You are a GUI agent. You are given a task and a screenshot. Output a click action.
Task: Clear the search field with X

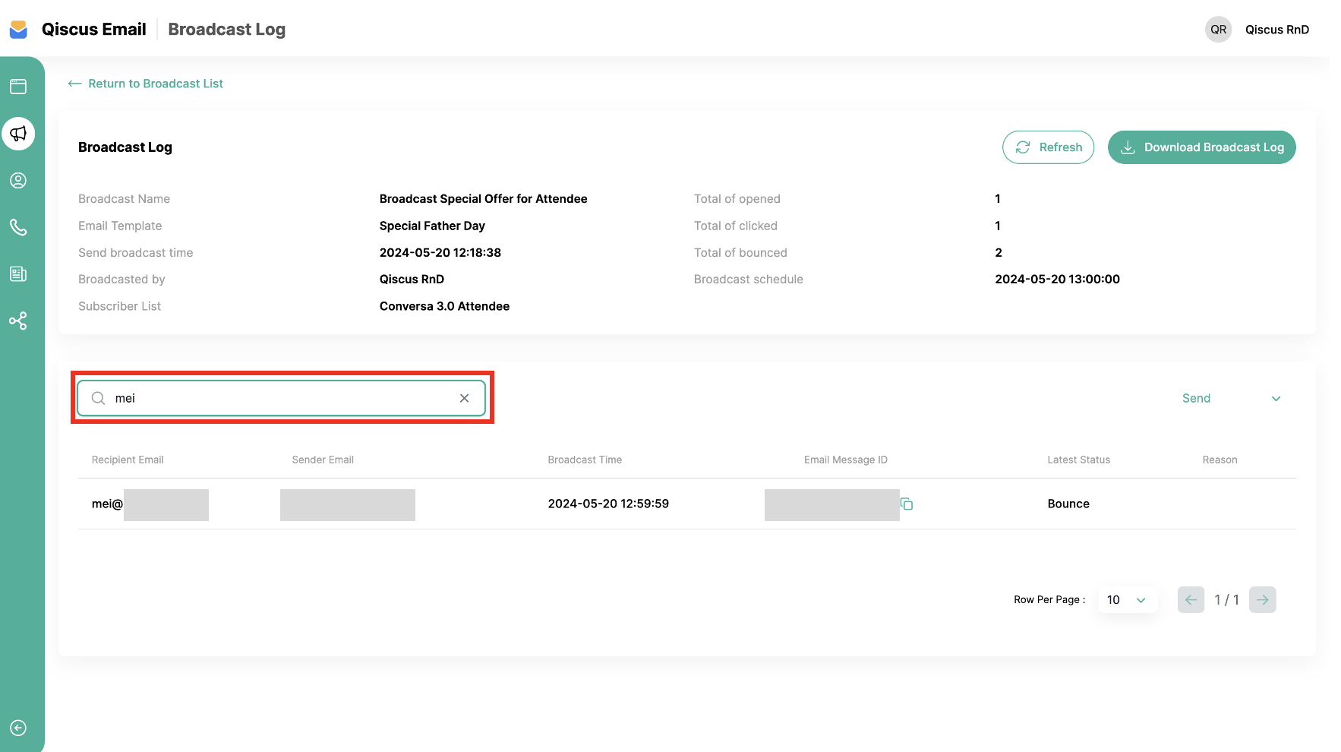pos(464,398)
